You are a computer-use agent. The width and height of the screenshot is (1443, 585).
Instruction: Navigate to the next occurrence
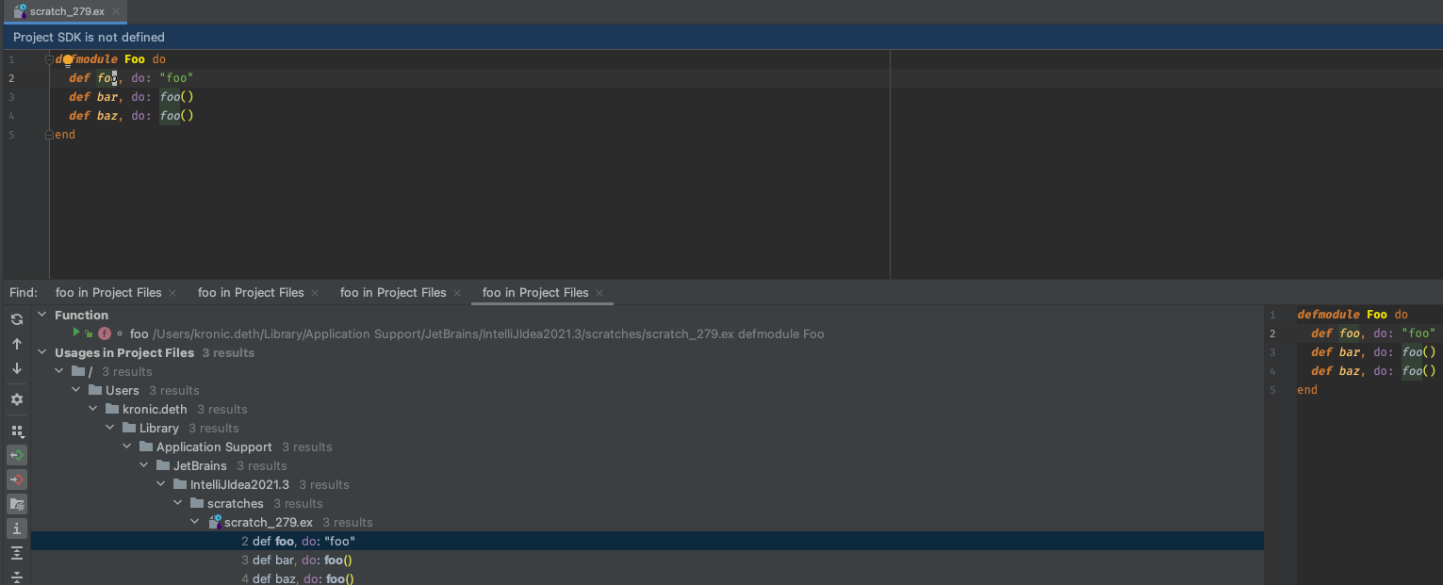(x=16, y=368)
